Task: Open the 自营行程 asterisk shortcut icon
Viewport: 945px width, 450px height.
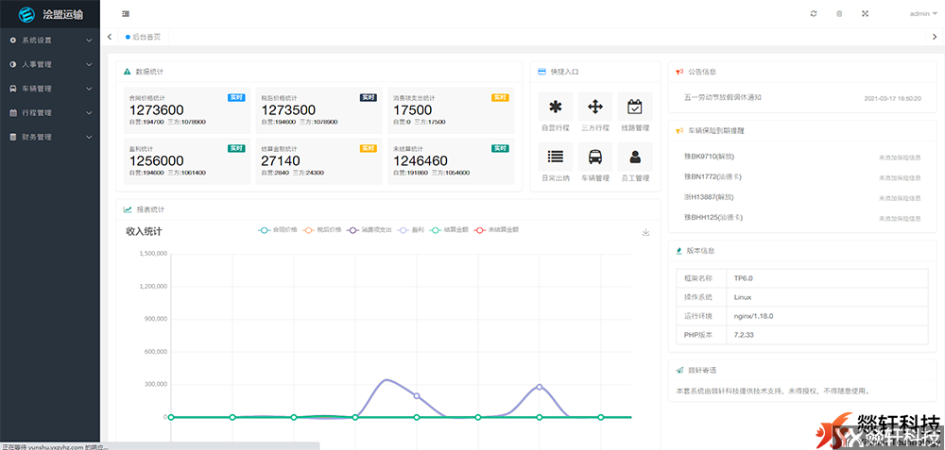Action: coord(555,108)
